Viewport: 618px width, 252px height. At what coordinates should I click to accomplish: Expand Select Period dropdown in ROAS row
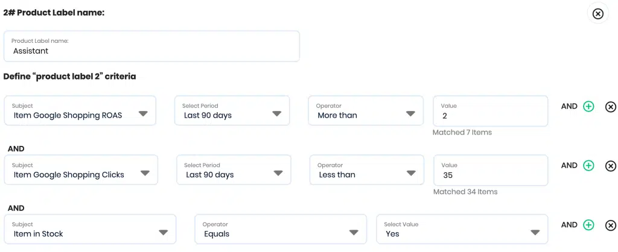(232, 111)
